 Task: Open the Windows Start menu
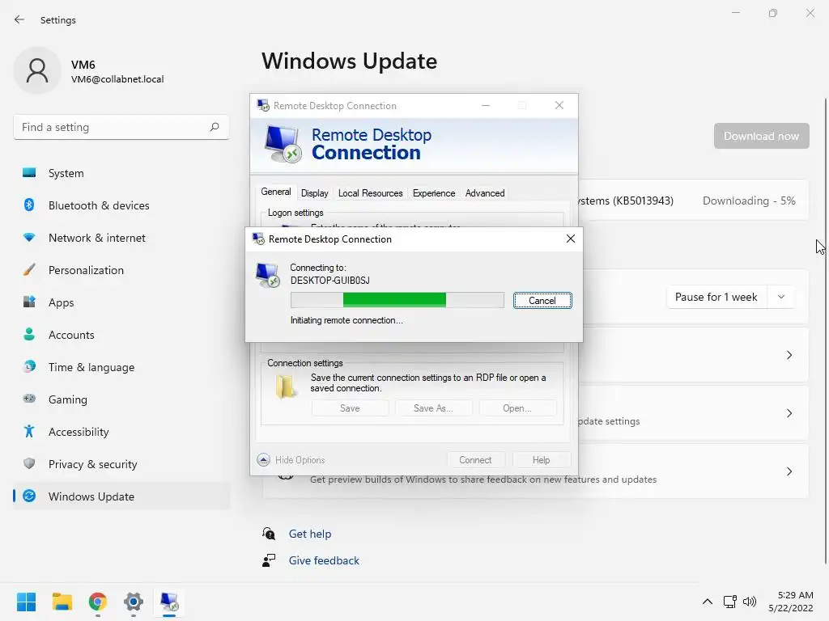pos(26,602)
